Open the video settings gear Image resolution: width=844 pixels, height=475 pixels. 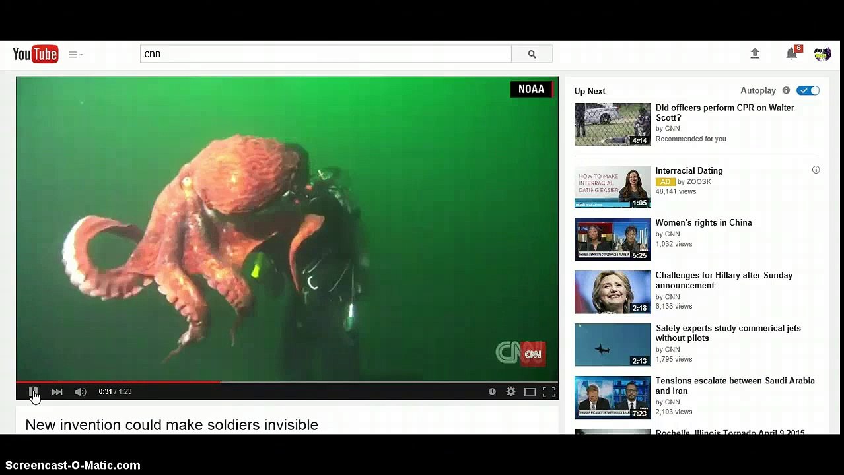(511, 392)
